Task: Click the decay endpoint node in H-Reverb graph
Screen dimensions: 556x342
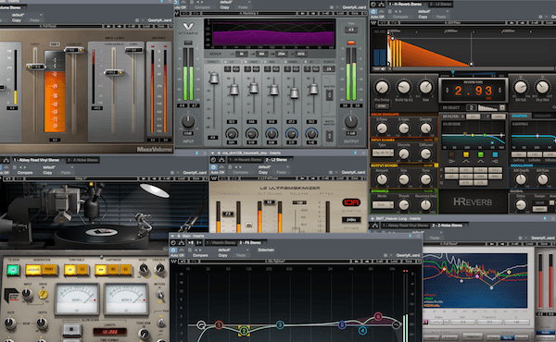Action: point(472,64)
